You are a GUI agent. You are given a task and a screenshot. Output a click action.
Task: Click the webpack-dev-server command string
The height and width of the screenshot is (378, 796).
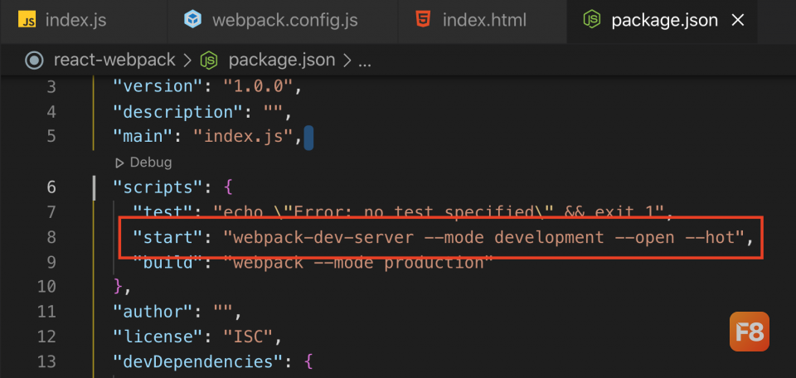pyautogui.click(x=485, y=237)
